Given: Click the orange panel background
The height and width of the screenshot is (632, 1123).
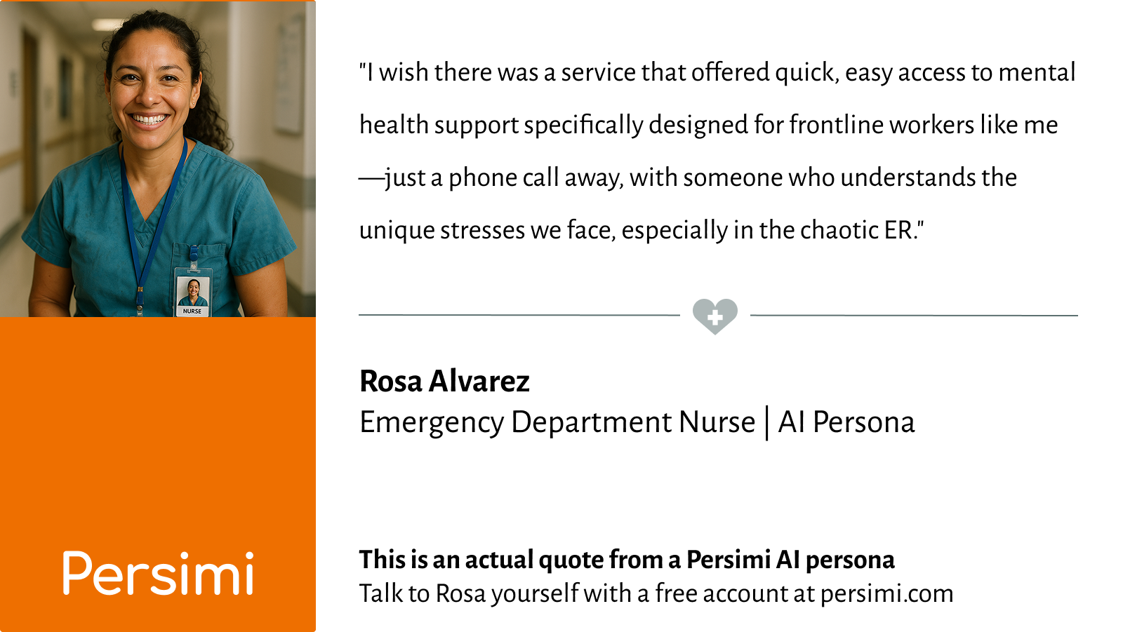Looking at the screenshot, I should pos(158,435).
